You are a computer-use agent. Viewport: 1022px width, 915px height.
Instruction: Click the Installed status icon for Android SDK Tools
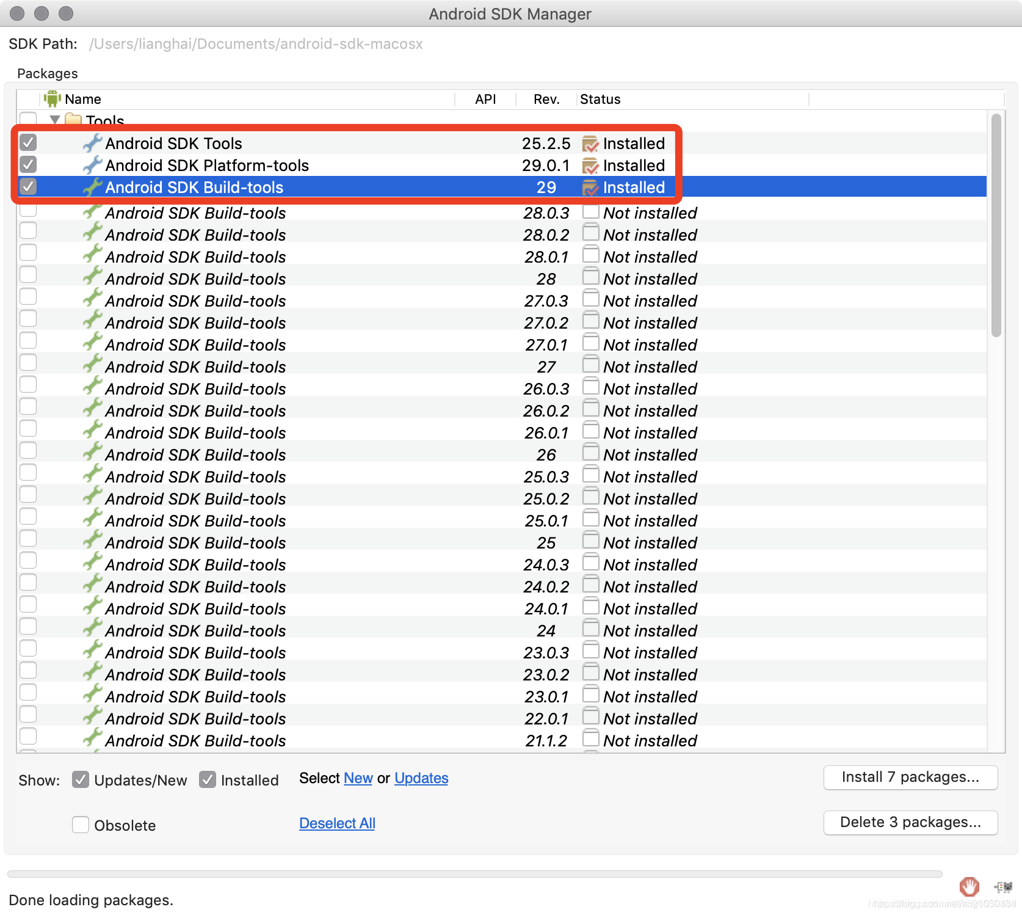tap(590, 143)
